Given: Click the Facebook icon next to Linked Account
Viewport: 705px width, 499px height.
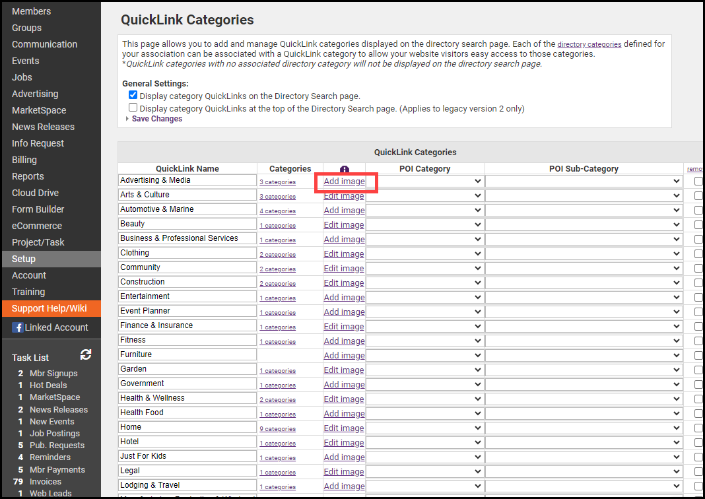Looking at the screenshot, I should point(18,327).
